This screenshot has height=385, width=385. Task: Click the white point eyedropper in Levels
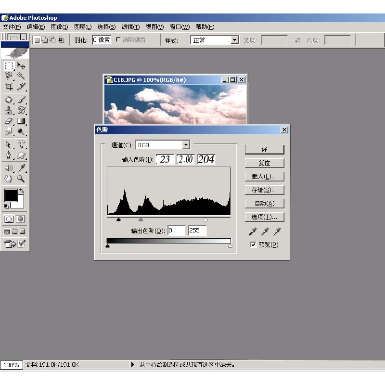click(277, 231)
